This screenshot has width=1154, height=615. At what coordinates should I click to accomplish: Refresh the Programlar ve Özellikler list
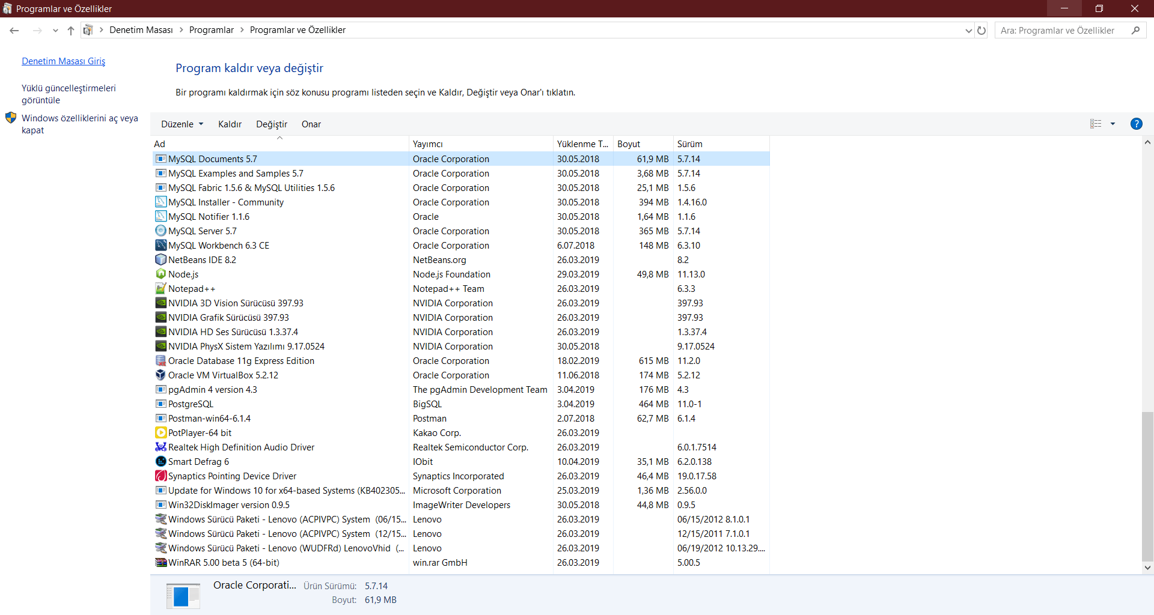(982, 30)
